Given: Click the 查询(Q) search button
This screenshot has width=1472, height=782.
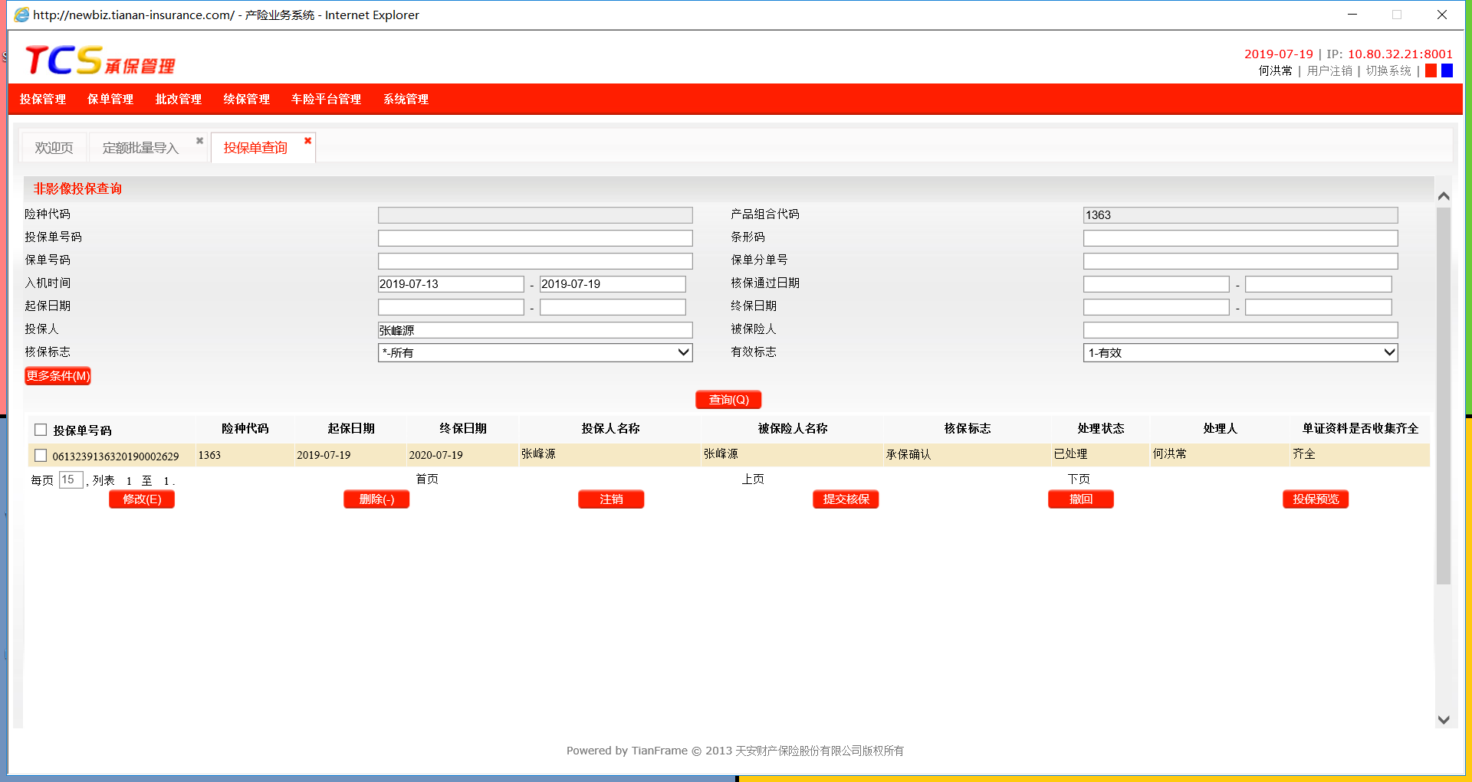Looking at the screenshot, I should click(x=728, y=400).
